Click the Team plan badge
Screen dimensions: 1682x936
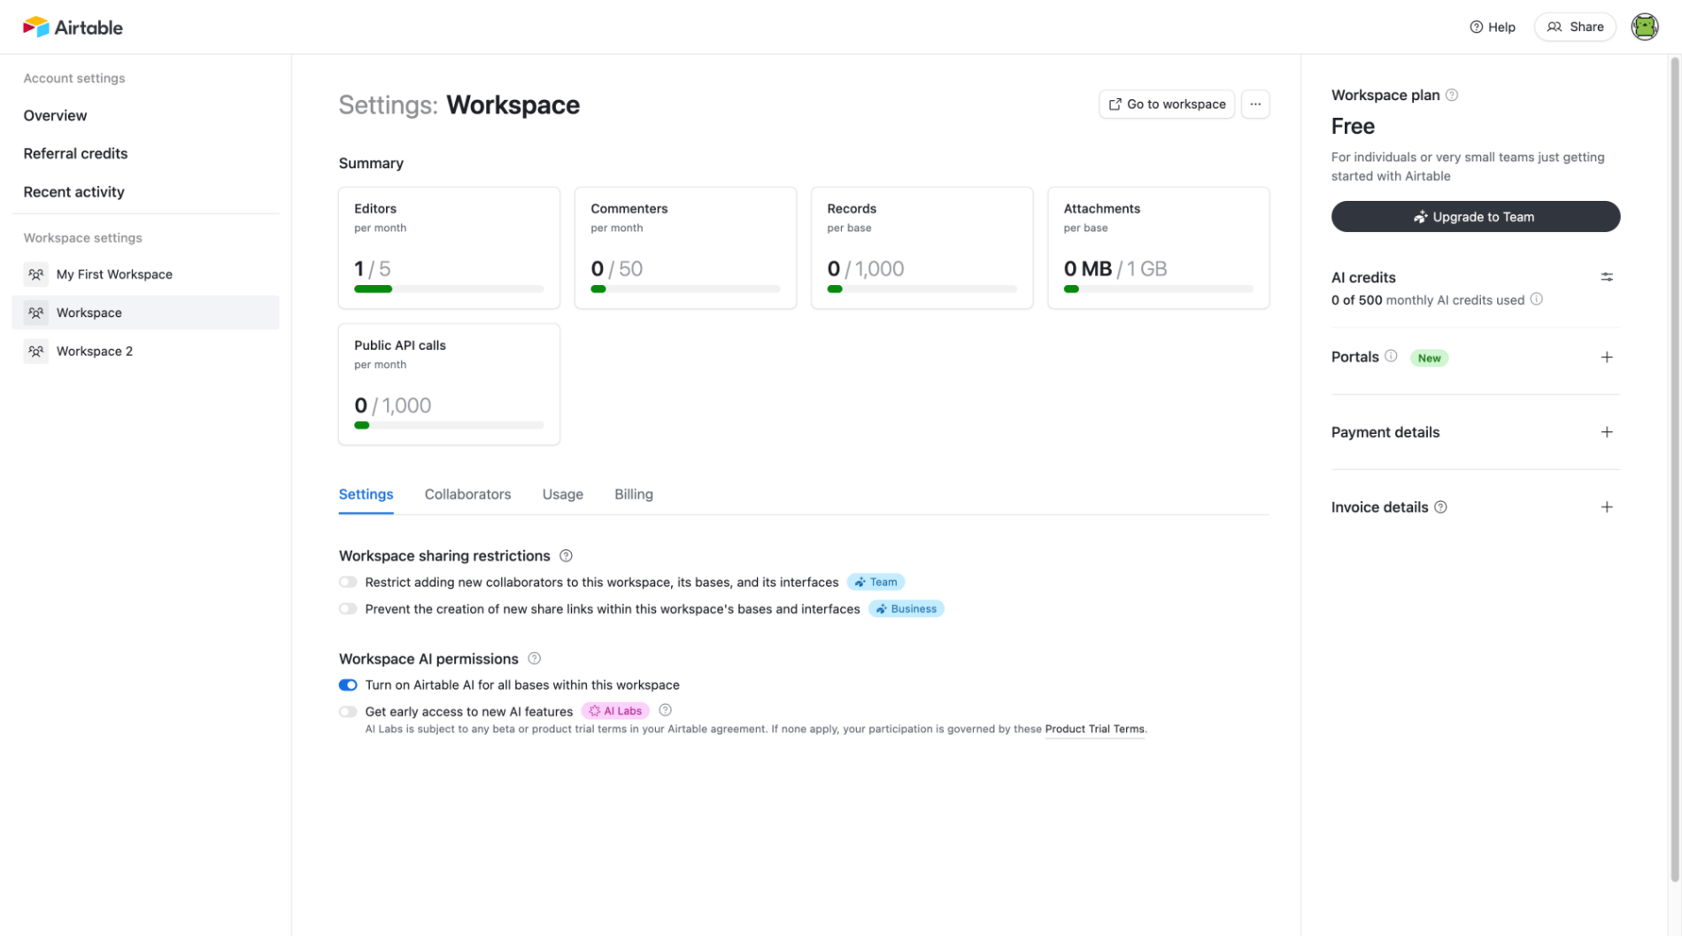coord(876,582)
